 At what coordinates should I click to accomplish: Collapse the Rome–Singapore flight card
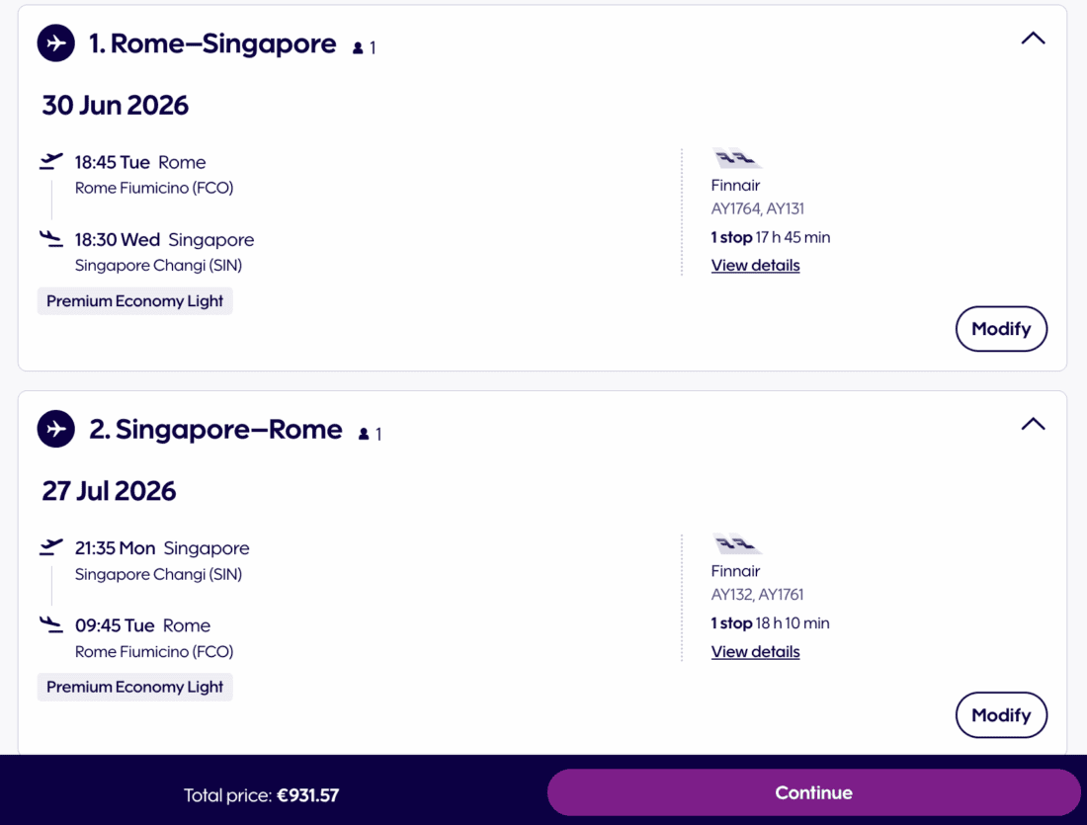pyautogui.click(x=1033, y=39)
